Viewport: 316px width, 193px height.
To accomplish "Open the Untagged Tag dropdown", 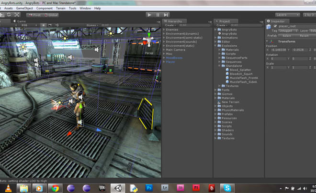I will coord(288,30).
